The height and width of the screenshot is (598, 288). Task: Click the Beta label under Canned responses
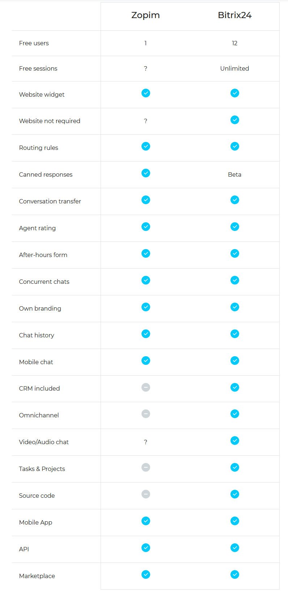(x=234, y=174)
